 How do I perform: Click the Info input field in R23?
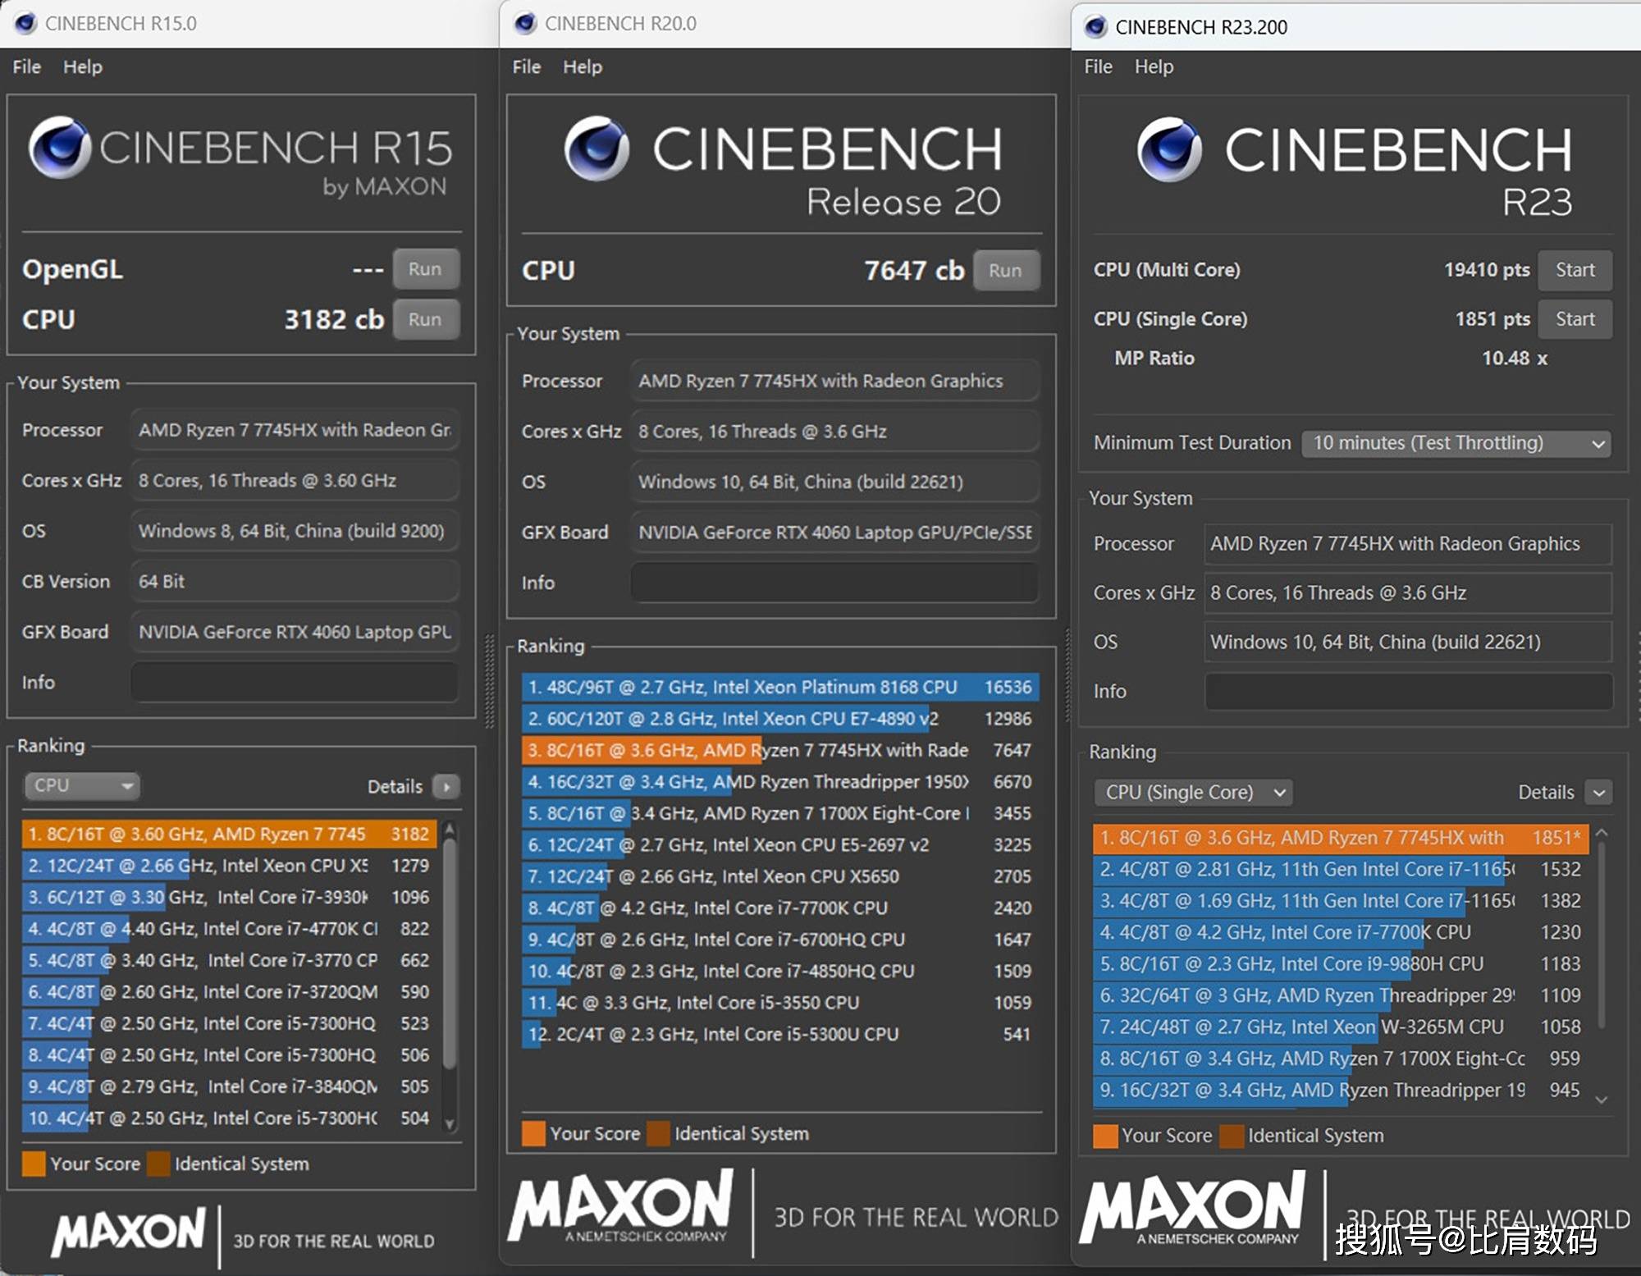click(x=1408, y=691)
